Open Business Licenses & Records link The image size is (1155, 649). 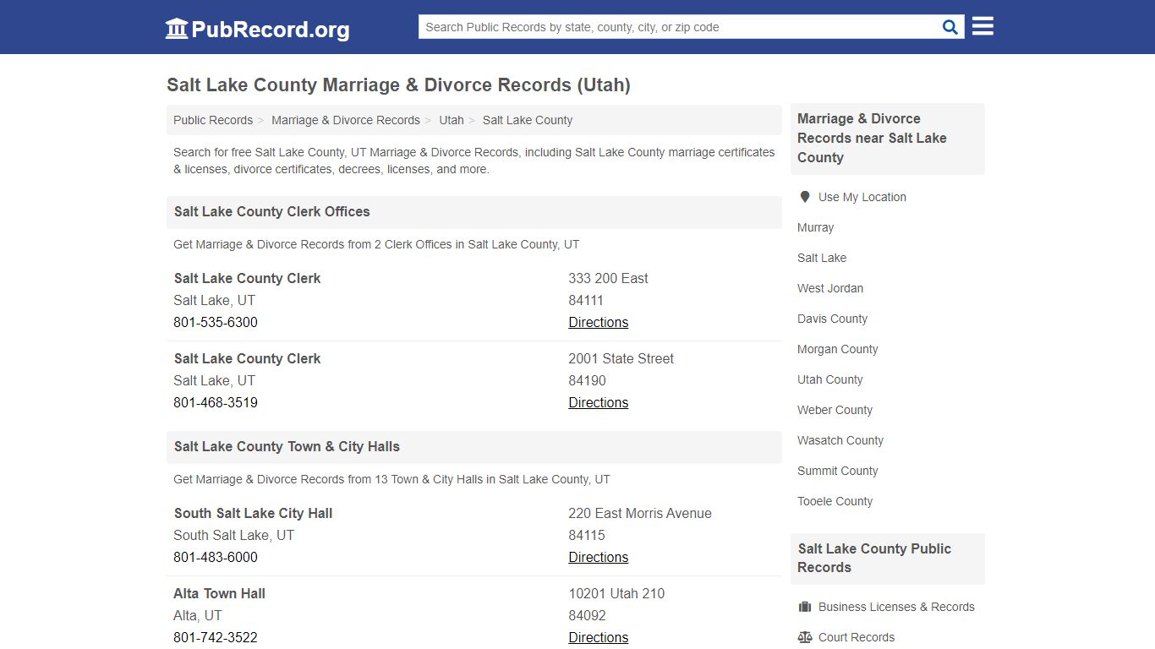point(896,607)
